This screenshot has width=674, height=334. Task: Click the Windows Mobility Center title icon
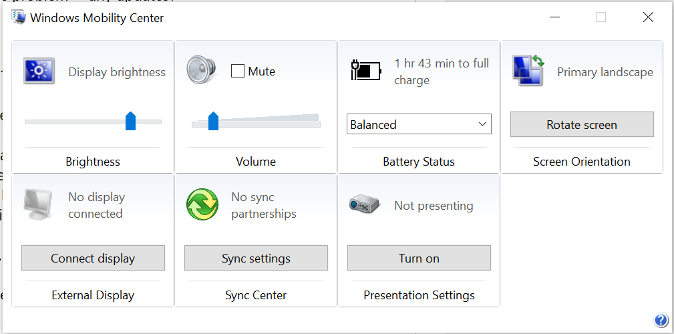19,17
